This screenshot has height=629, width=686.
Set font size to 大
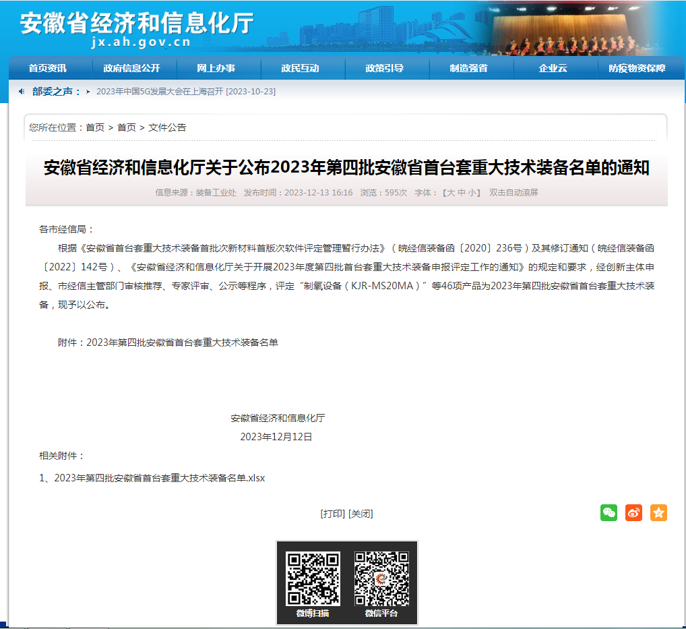tap(451, 193)
